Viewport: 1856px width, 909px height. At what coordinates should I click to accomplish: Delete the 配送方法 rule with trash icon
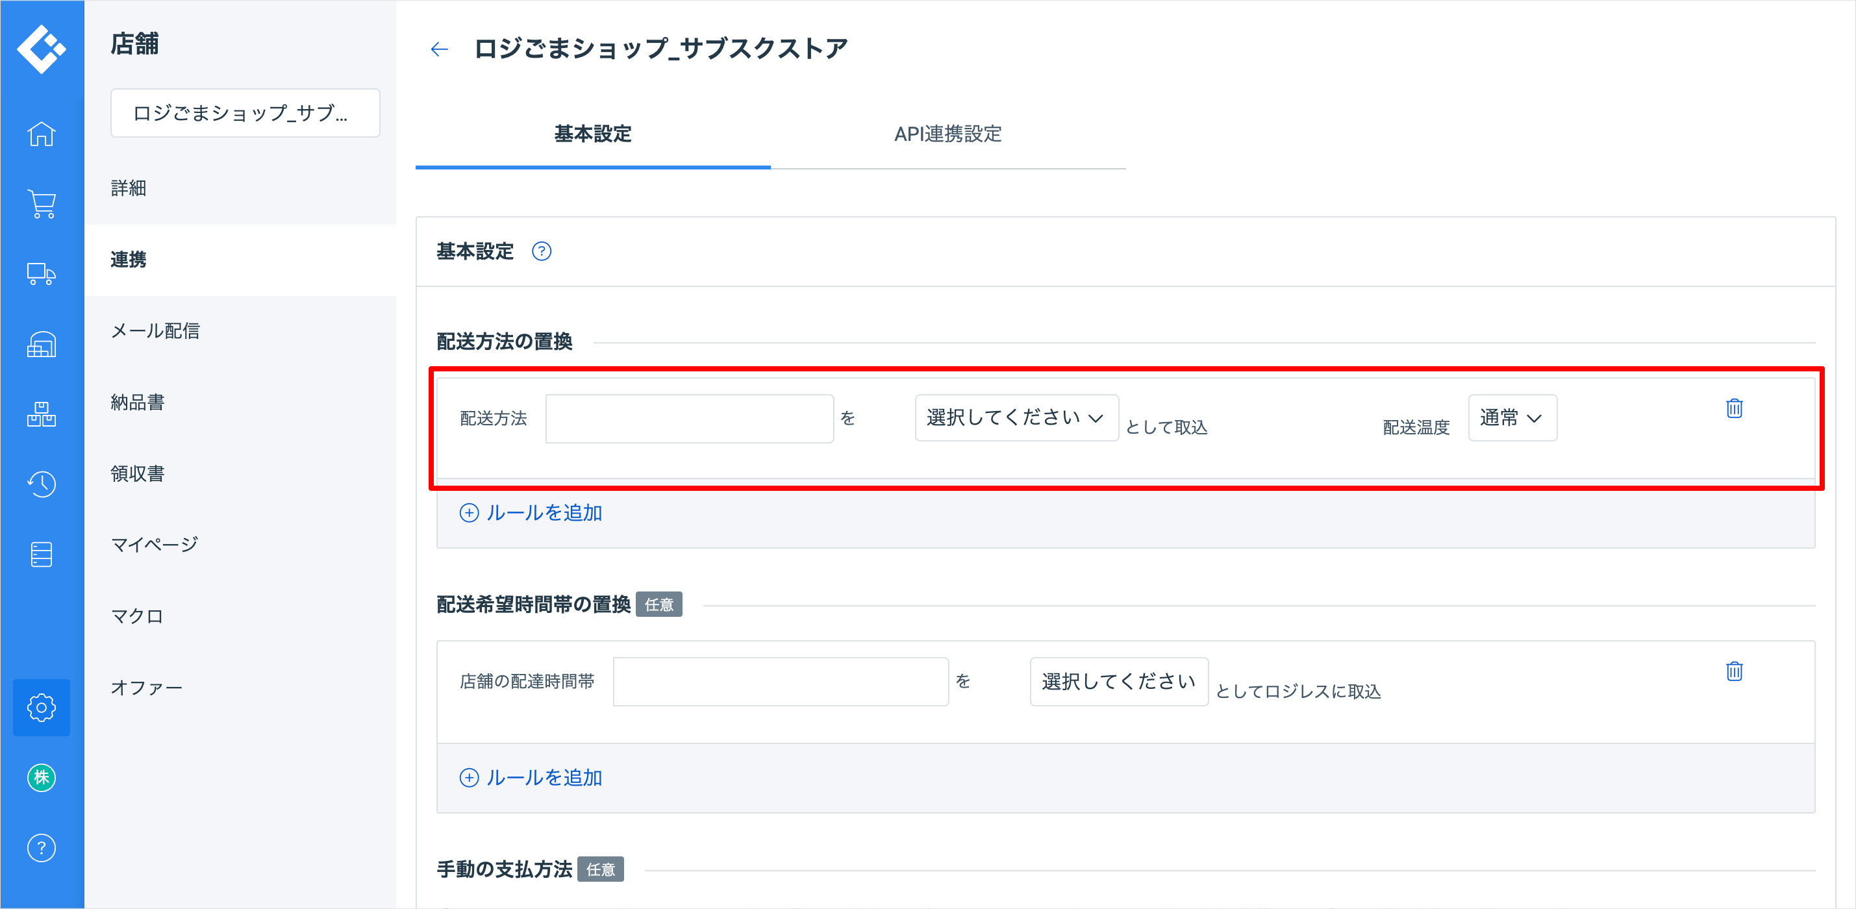[1733, 408]
